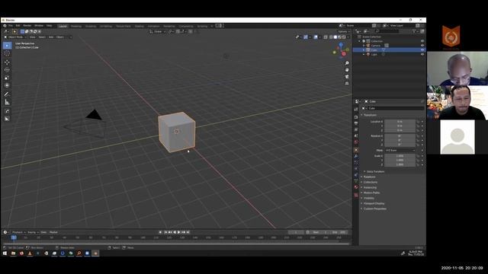Open the Add menu in viewport header

pos(51,37)
